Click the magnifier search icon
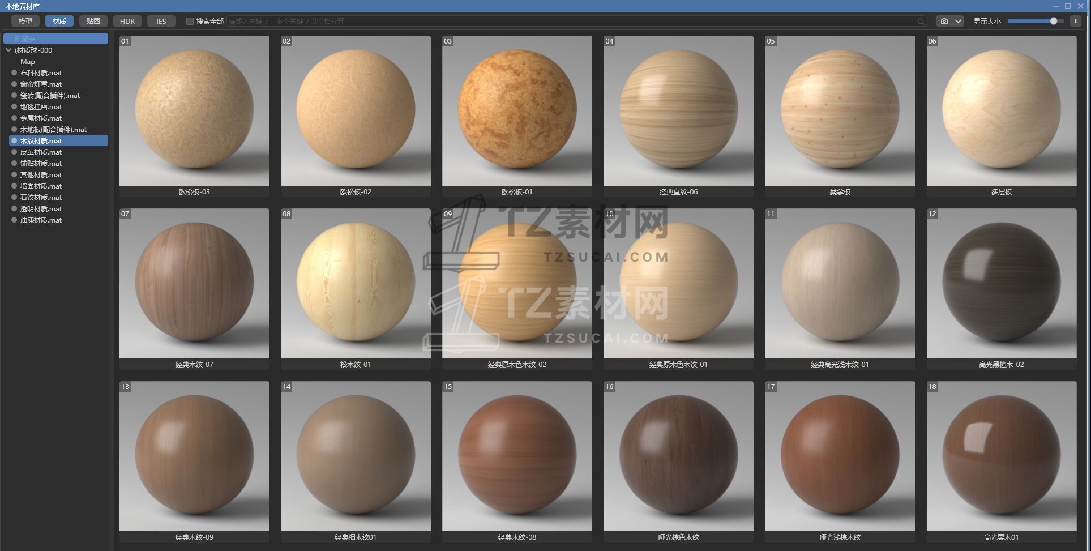Viewport: 1091px width, 551px height. (x=921, y=22)
